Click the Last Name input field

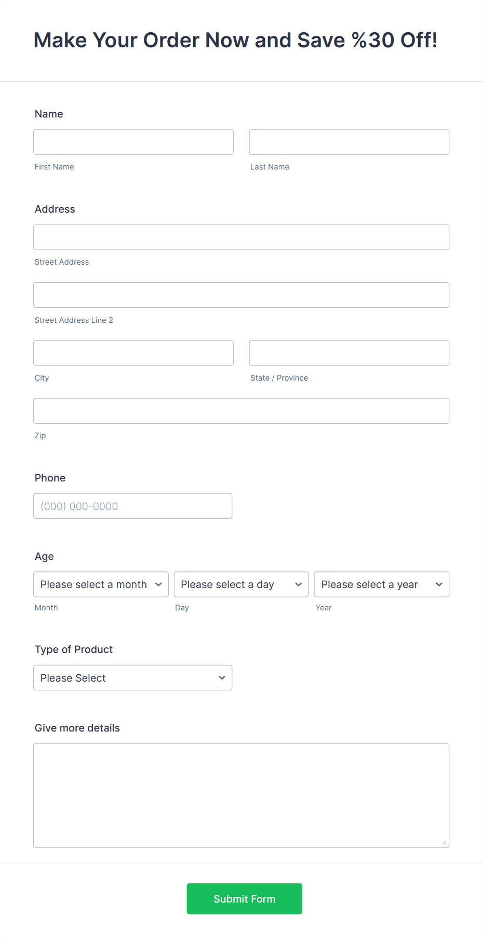coord(348,141)
